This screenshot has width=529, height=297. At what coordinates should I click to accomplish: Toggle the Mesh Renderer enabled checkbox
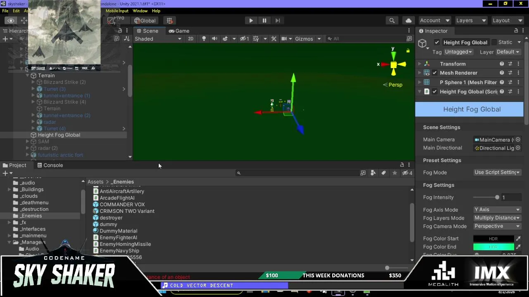pyautogui.click(x=434, y=73)
